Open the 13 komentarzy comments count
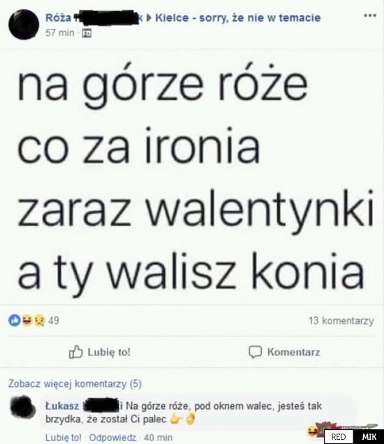The width and height of the screenshot is (384, 444). click(341, 321)
